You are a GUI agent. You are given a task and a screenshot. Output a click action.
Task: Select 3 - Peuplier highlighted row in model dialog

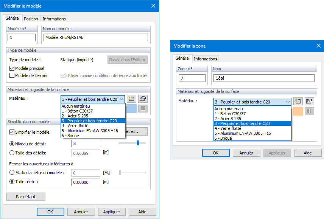(93, 121)
